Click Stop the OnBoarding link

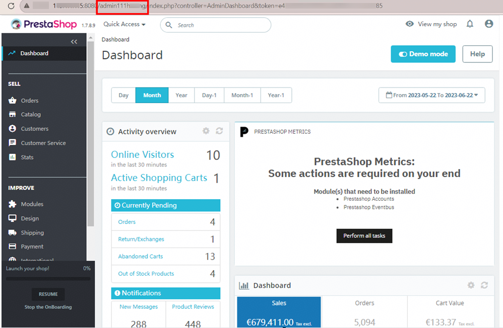coord(48,307)
